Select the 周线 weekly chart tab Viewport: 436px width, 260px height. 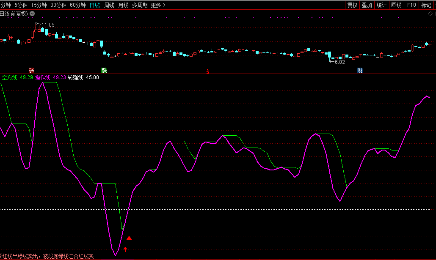click(109, 5)
